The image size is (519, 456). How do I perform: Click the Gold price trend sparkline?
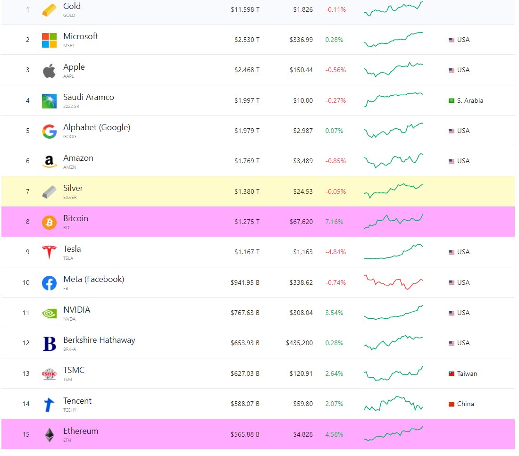pos(393,9)
